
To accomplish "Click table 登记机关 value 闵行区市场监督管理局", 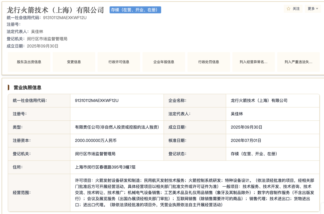I will tap(95, 154).
